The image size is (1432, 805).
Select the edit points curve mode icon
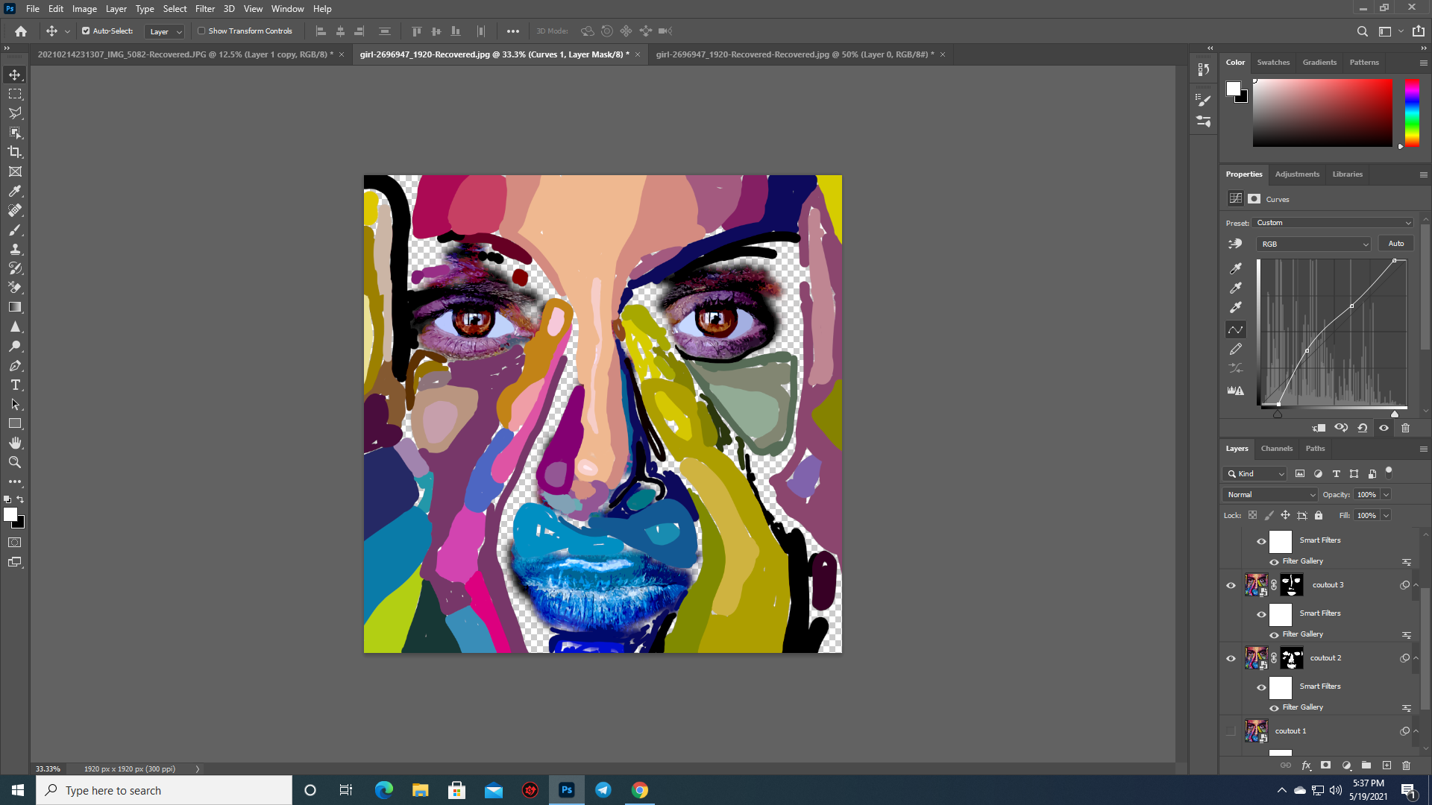point(1236,329)
